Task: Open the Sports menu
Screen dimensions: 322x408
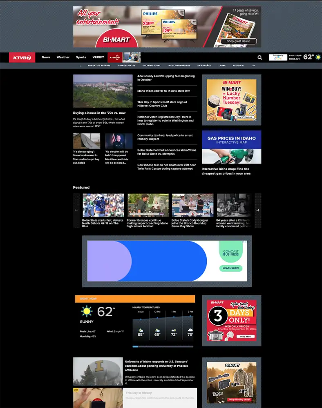Action: (81, 57)
